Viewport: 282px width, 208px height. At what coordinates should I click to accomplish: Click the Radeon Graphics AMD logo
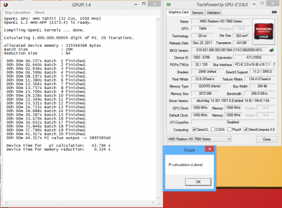click(x=263, y=32)
